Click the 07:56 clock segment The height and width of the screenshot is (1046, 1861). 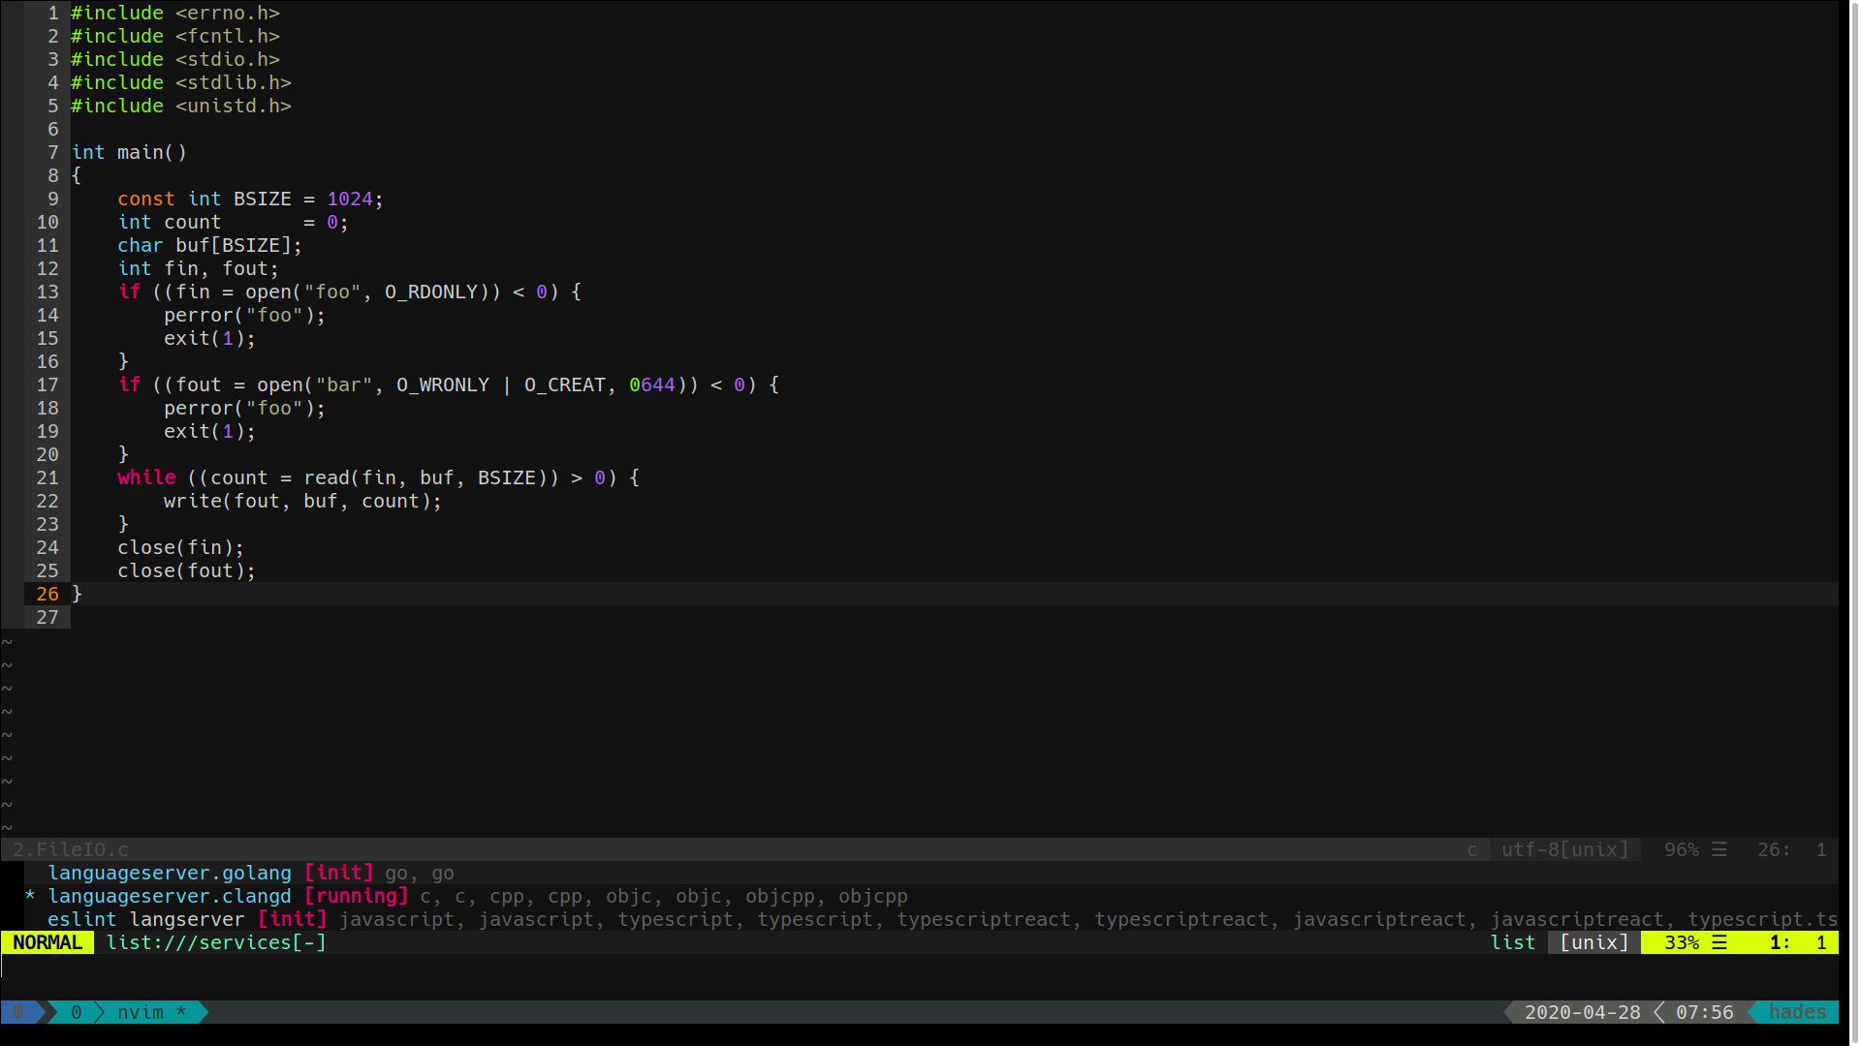(1705, 1012)
